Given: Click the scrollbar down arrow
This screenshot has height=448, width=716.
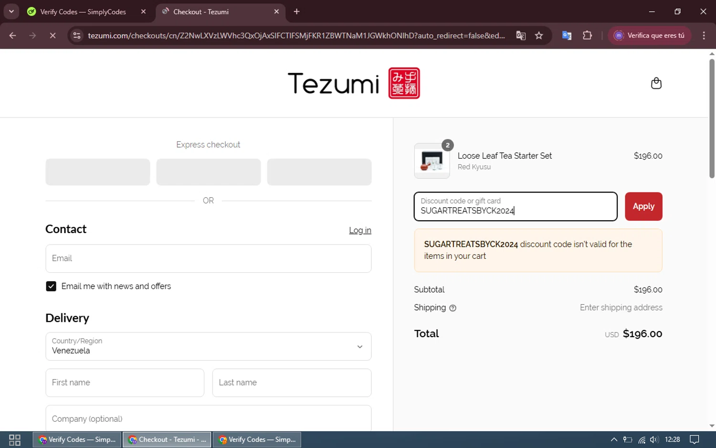Looking at the screenshot, I should [712, 426].
